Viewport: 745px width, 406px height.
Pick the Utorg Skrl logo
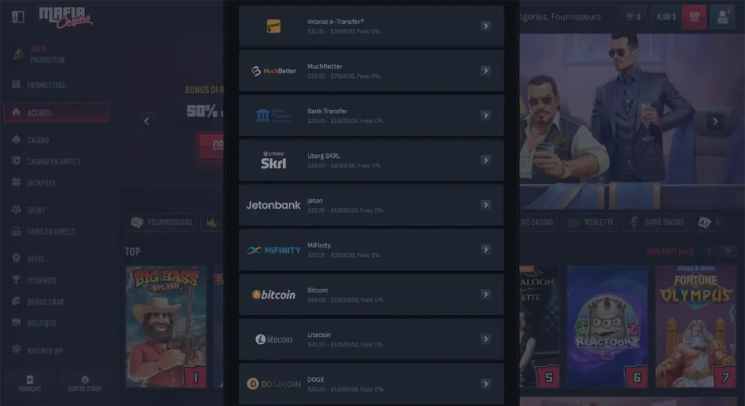point(274,160)
